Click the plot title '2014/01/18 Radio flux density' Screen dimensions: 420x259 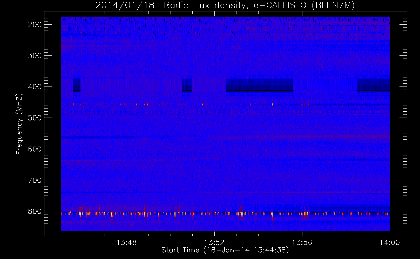tap(225, 5)
